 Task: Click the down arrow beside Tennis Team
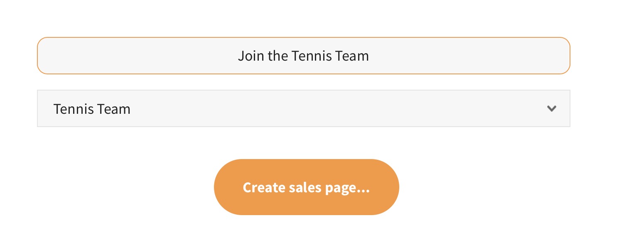[x=551, y=109]
